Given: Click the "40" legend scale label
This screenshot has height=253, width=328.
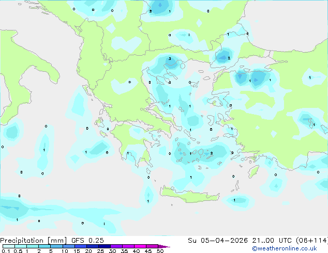Looking at the screenshot, I should click(x=136, y=251).
